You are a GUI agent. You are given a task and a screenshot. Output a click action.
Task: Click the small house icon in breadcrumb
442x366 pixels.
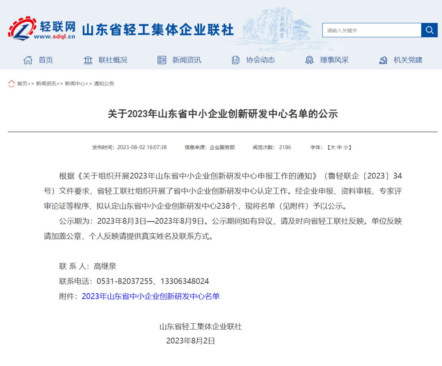pyautogui.click(x=11, y=84)
